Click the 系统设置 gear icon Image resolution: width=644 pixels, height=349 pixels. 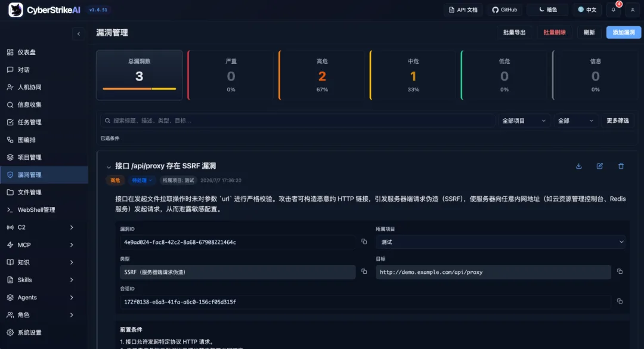[10, 332]
